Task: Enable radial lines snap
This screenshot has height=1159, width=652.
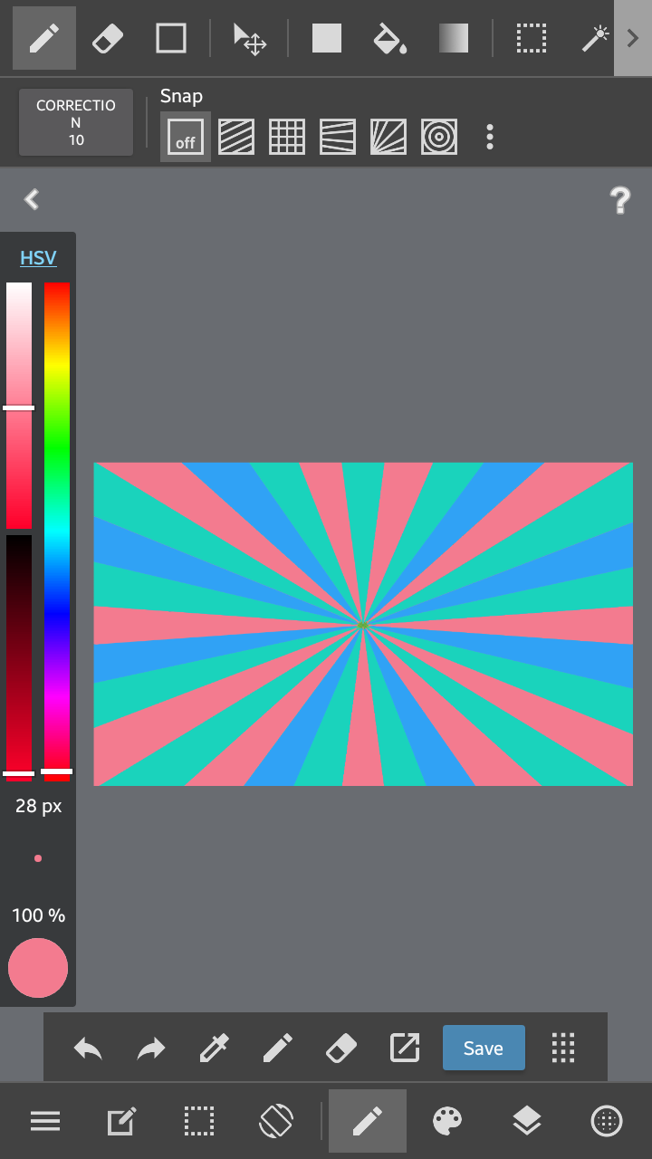Action: click(x=388, y=137)
